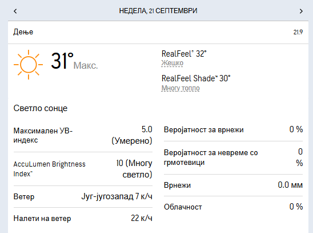Select the Максимален УВ-индекс row
Screen dimensions: 313x233
click(83, 136)
